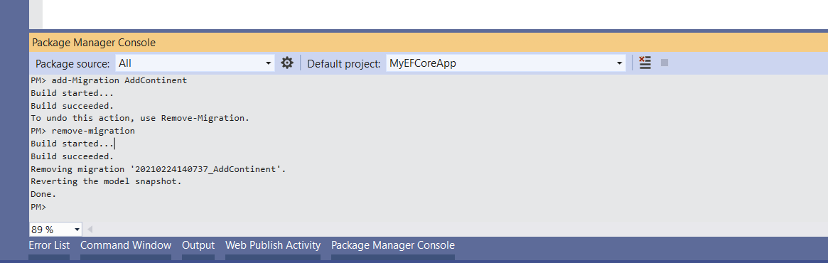Click the gray Stop command square icon
Viewport: 828px width, 263px height.
tap(665, 63)
